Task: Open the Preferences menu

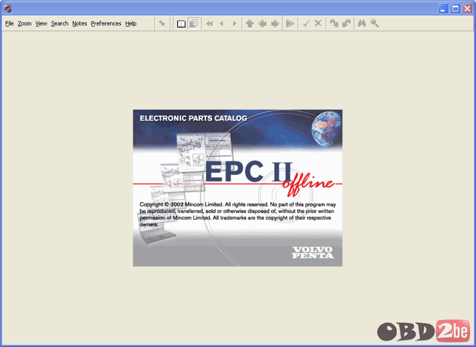Action: (106, 23)
